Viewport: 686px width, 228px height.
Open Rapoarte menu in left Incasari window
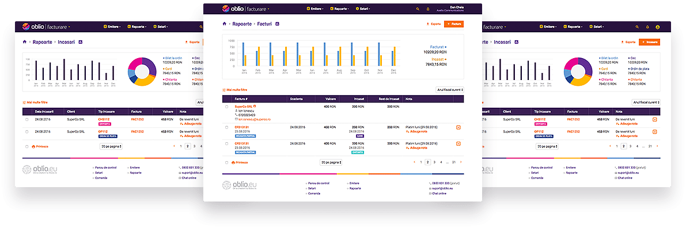pos(137,26)
